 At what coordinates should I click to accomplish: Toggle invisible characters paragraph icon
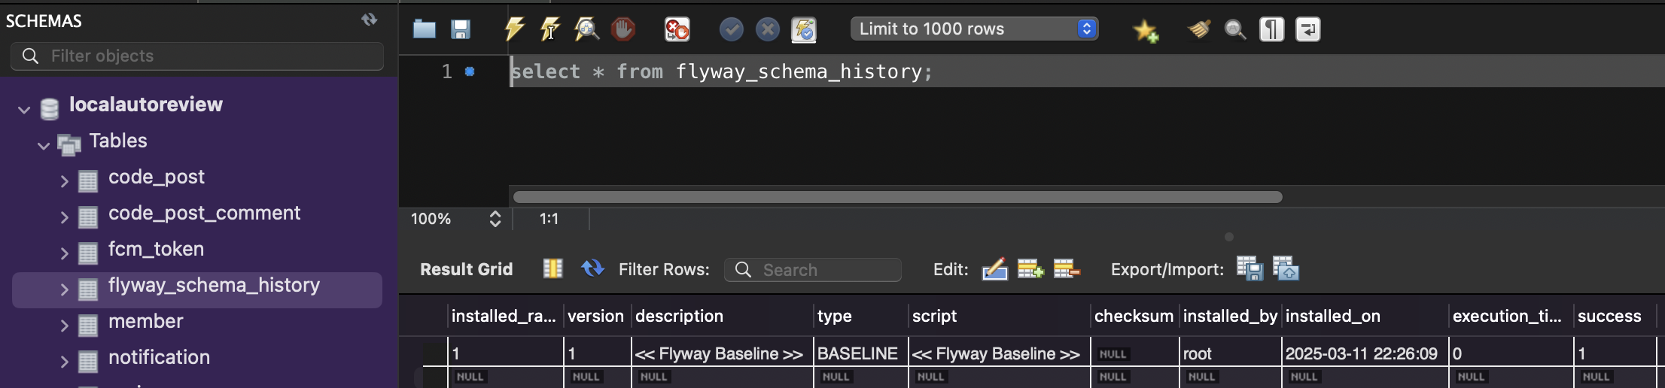1271,29
